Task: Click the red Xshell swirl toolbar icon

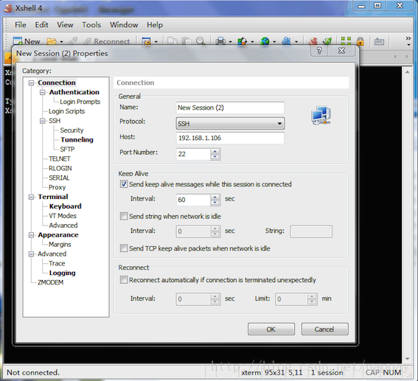Action: coord(313,41)
